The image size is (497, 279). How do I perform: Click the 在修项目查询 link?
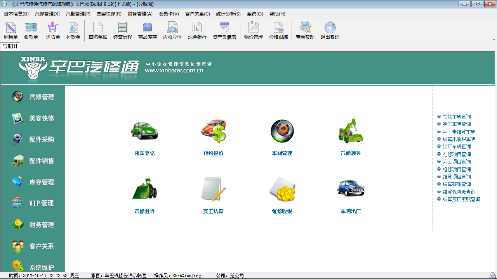click(457, 154)
